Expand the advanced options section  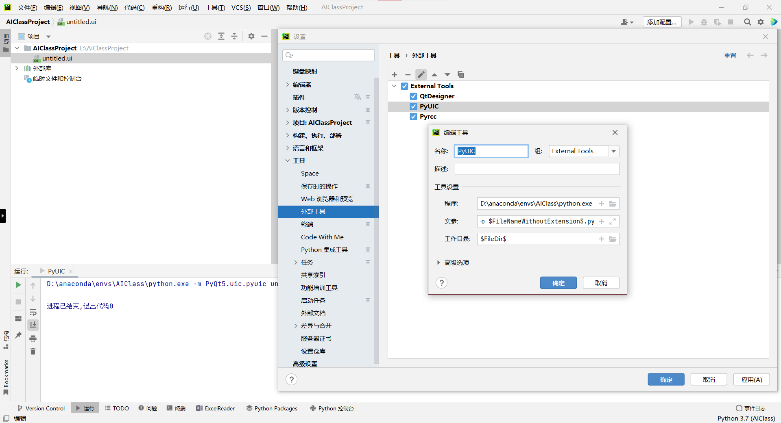438,262
